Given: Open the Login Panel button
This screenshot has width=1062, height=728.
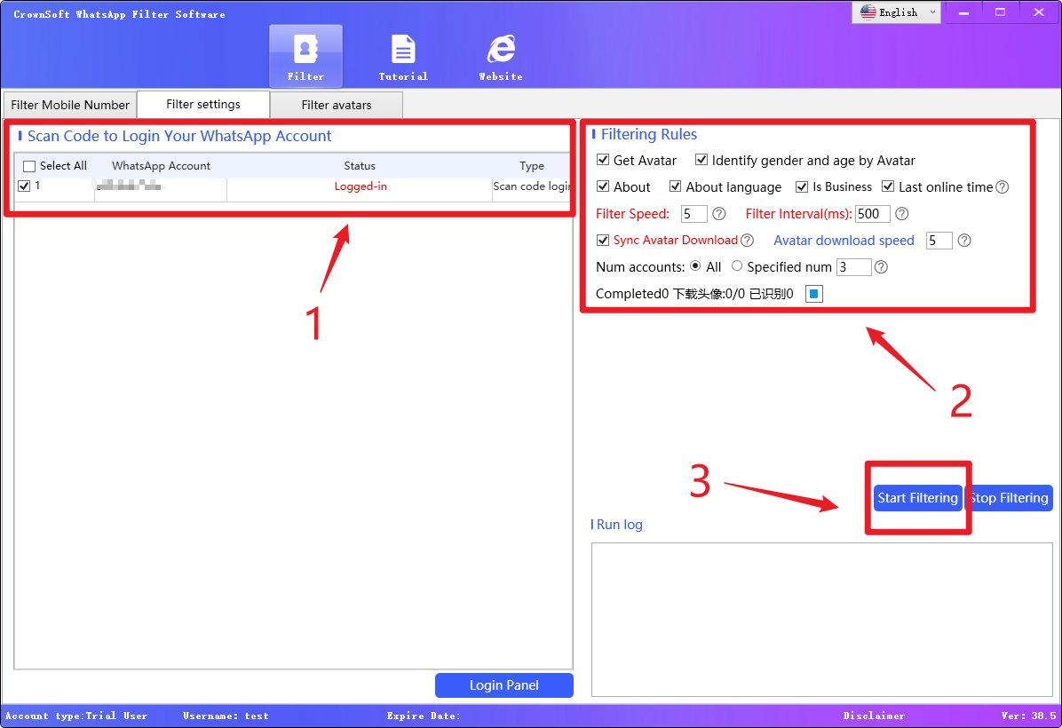Looking at the screenshot, I should 503,685.
